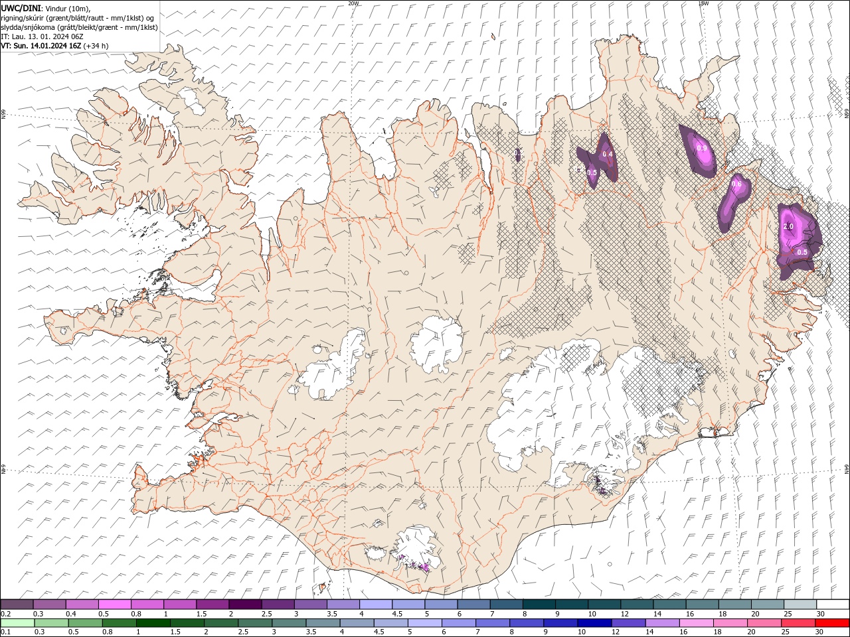Click the purple snowfall patch labeled 0.9
This screenshot has width=850, height=637.
698,151
